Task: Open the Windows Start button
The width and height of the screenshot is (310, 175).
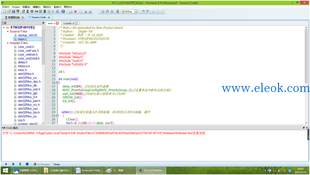Action: 5,170
